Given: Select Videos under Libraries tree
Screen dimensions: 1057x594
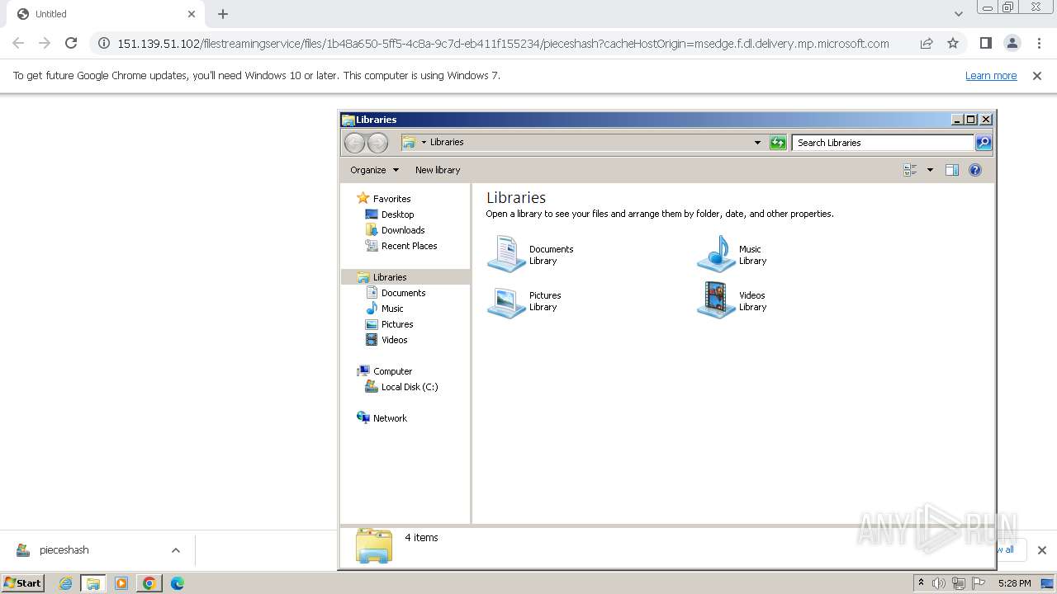Looking at the screenshot, I should tap(394, 340).
